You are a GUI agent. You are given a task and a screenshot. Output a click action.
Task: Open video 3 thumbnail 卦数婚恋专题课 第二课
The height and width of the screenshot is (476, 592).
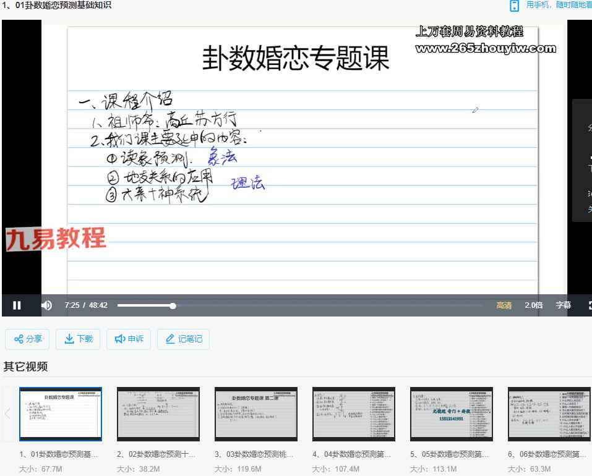tap(256, 414)
